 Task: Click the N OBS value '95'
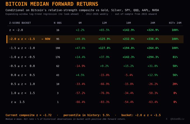(58, 39)
